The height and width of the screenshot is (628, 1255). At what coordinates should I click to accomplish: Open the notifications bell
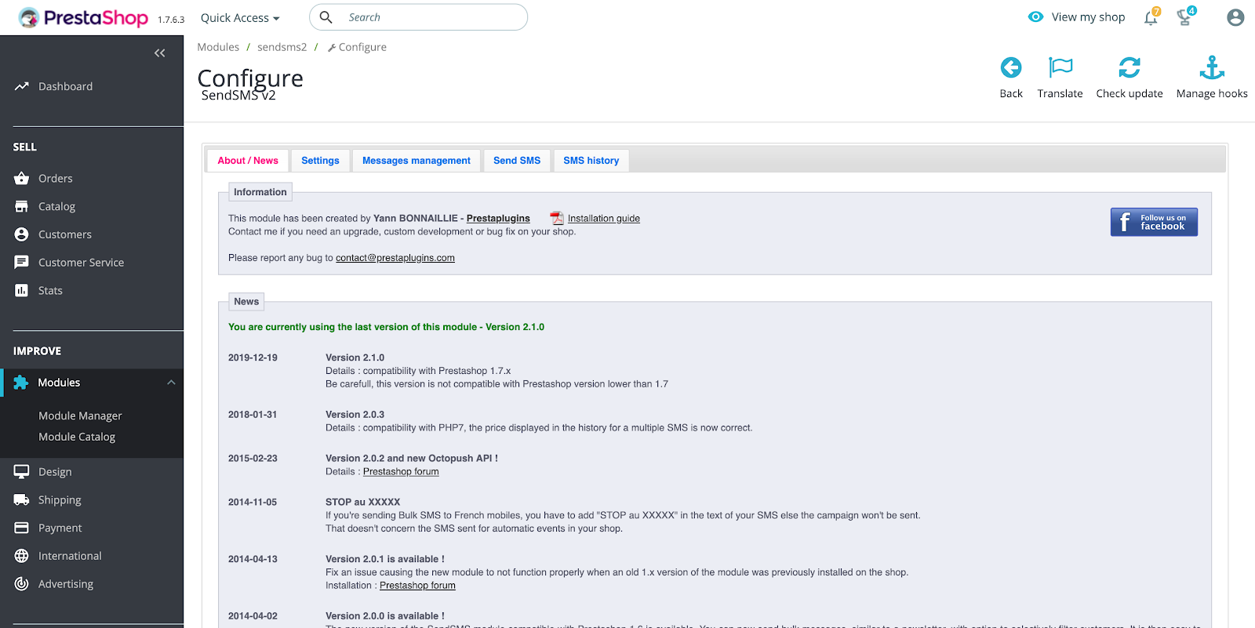tap(1151, 17)
